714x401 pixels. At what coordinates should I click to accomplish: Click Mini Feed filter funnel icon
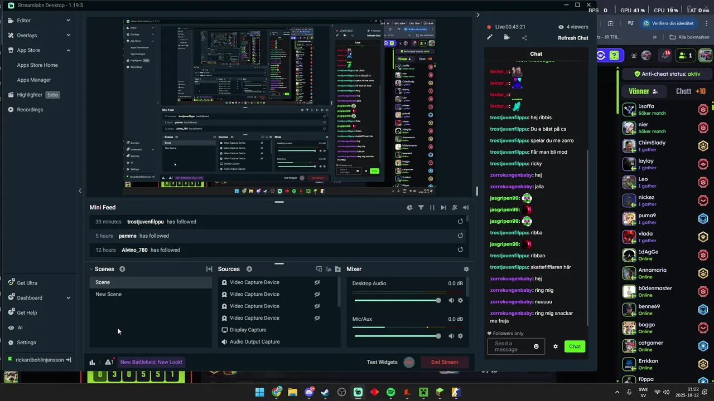[421, 207]
